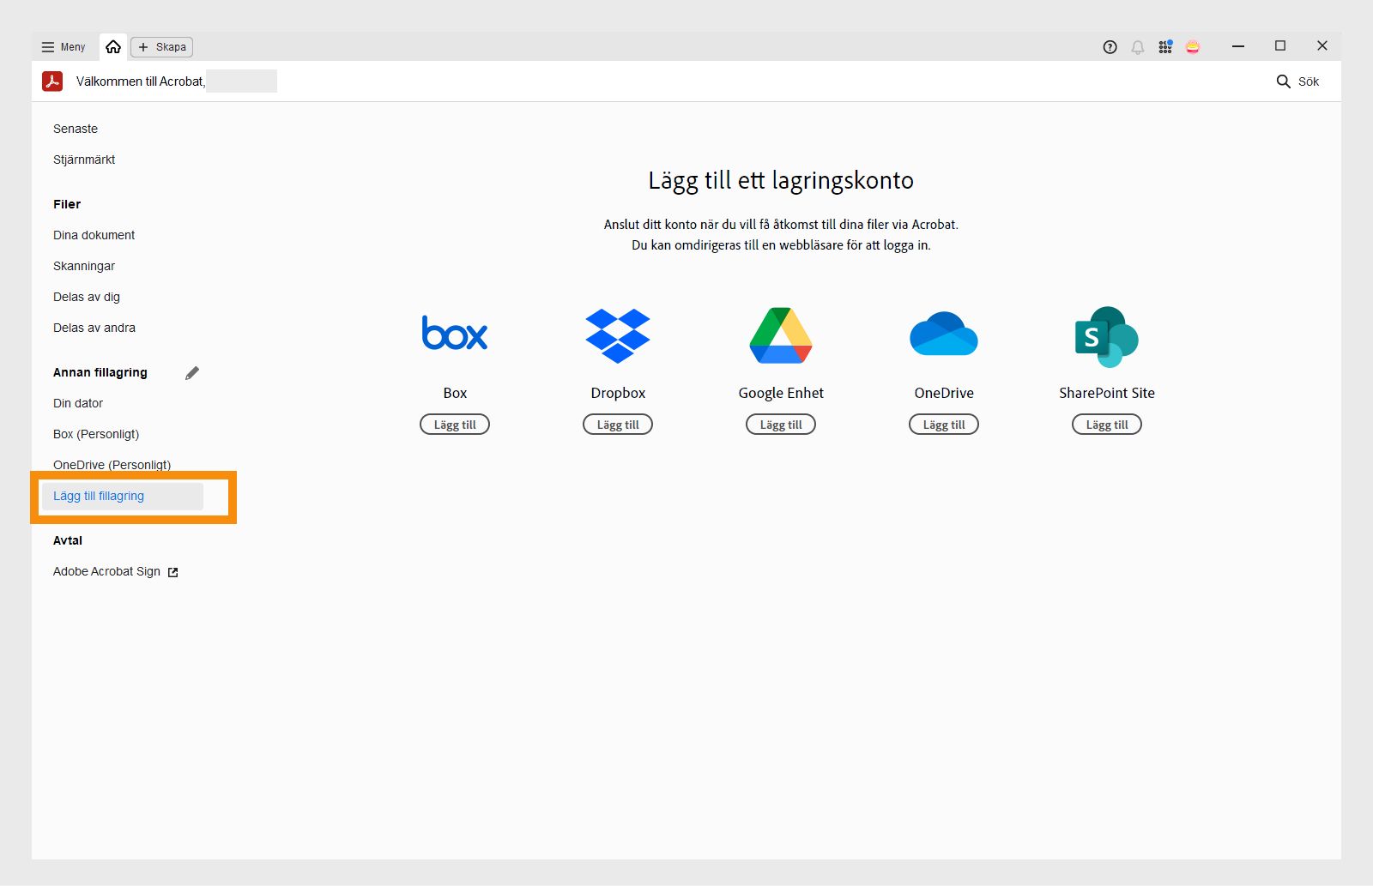This screenshot has width=1373, height=886.
Task: Open the Lägg till fillagring link
Action: coord(98,496)
